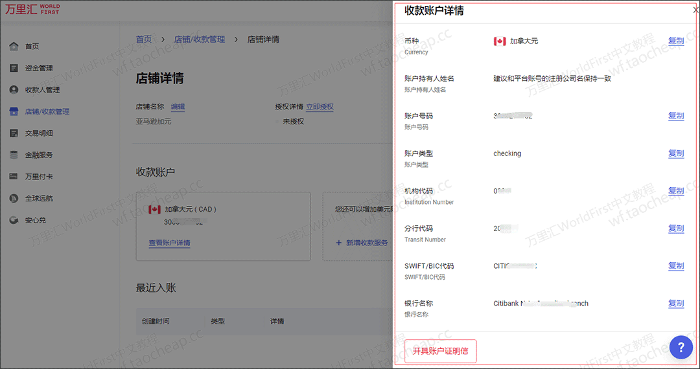Click the 详情 table header
The height and width of the screenshot is (369, 700).
[x=277, y=321]
